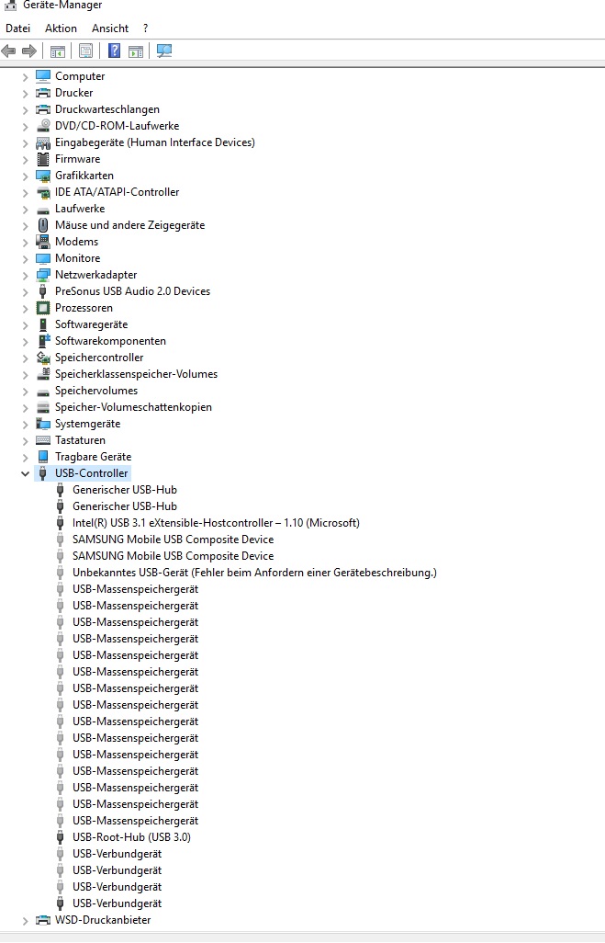Expand the Netzwerkadapter node arrow
This screenshot has height=943, width=605.
coord(25,276)
